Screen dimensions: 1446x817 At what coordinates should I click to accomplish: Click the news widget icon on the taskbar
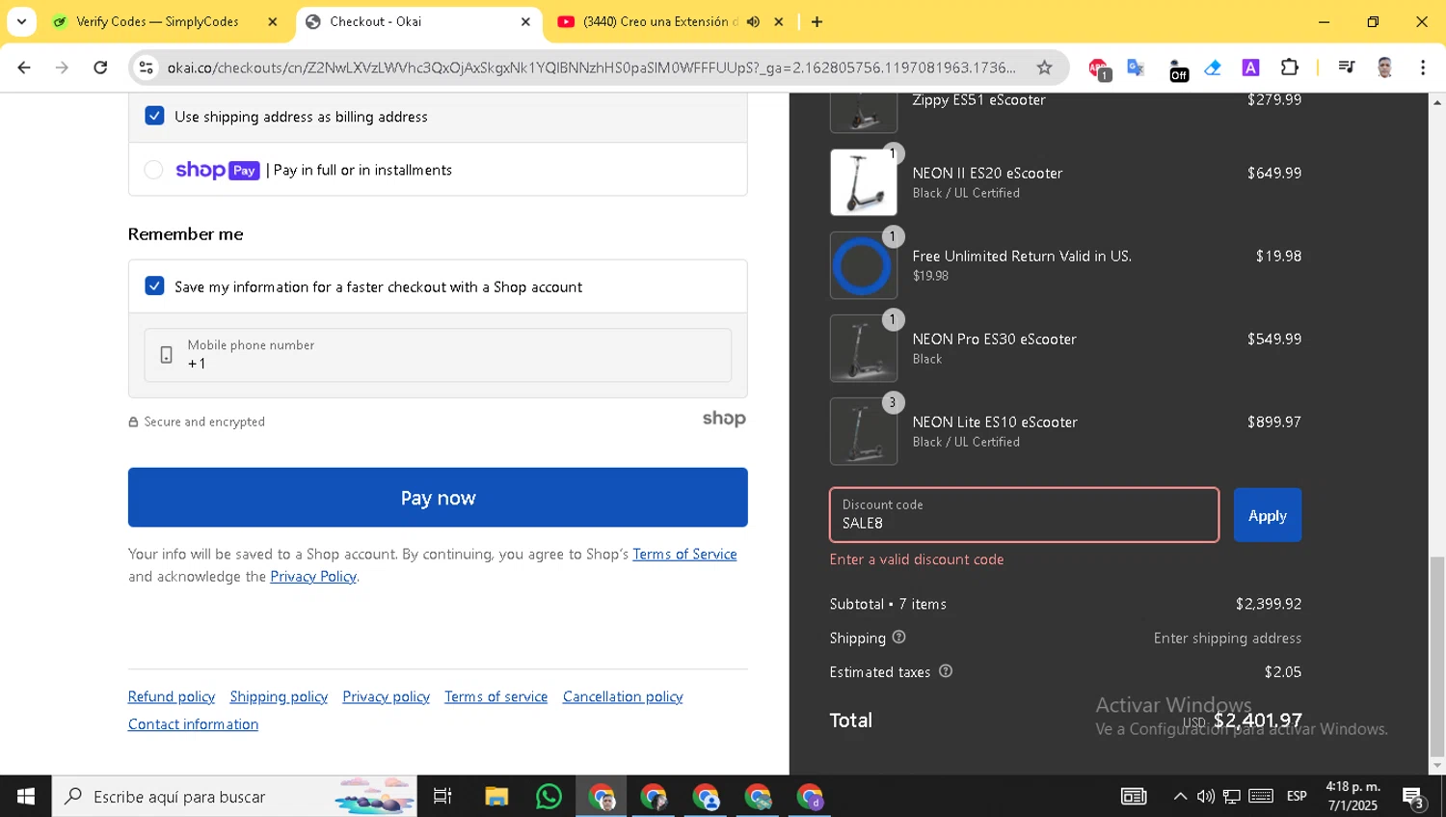pos(1134,797)
